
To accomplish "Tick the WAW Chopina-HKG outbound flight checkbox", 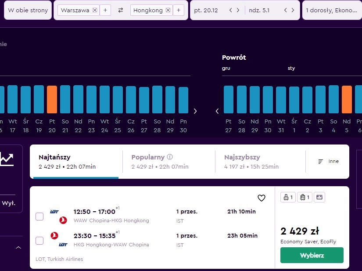I will 39,217.
